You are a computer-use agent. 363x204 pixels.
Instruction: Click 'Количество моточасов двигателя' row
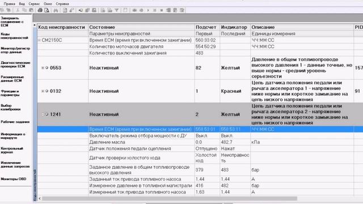200,46
